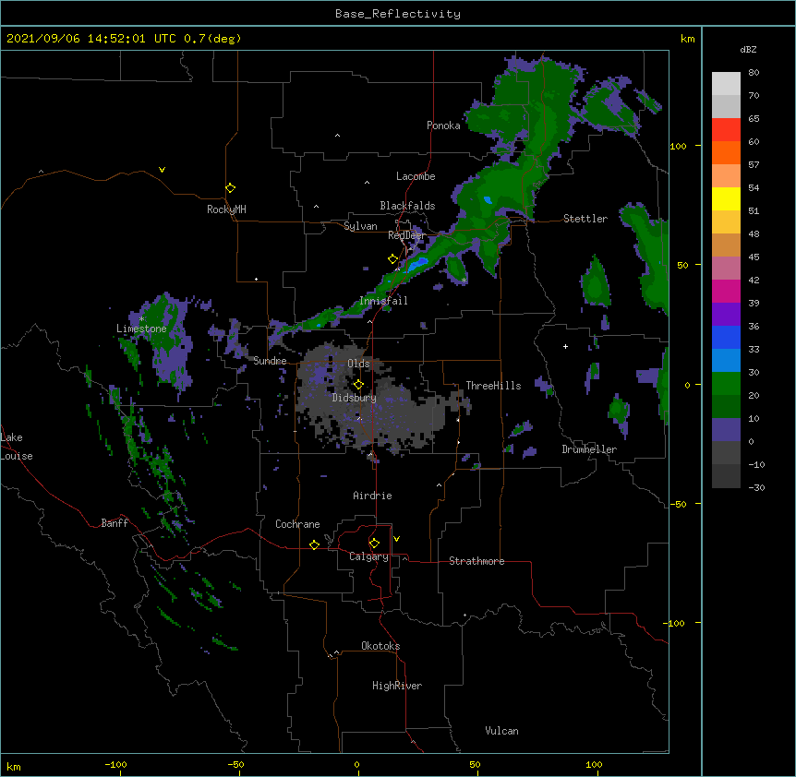This screenshot has height=777, width=796.
Task: Click the Stettler label
Action: [585, 219]
